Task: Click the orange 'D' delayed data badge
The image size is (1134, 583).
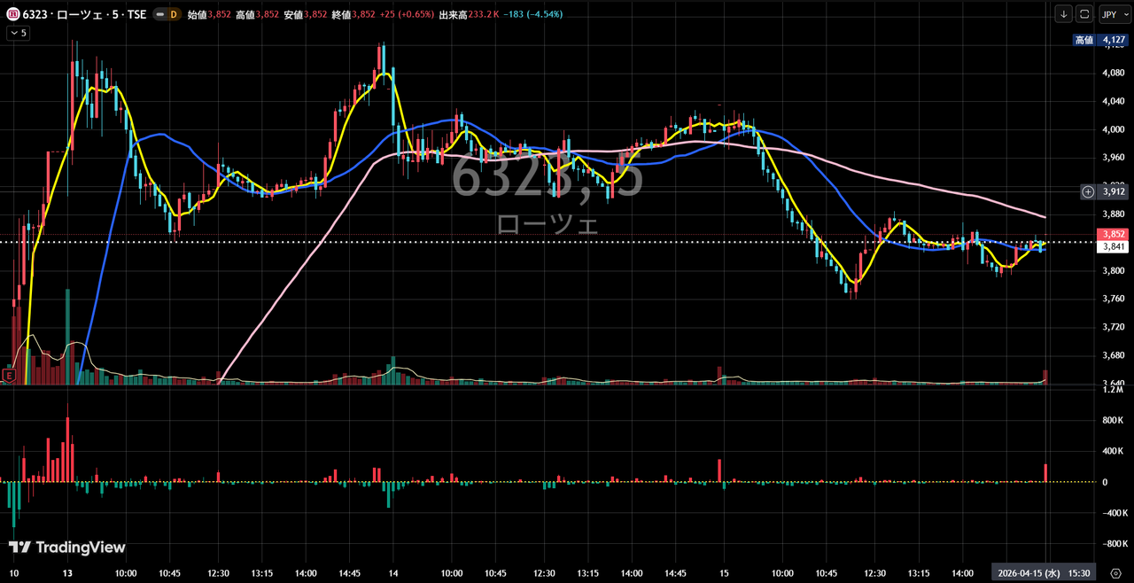Action: click(173, 14)
